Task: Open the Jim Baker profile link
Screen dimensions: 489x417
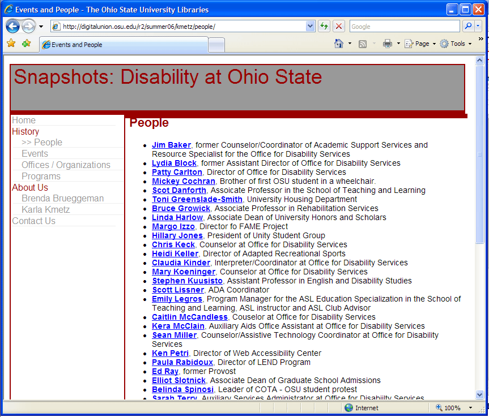Action: (x=171, y=145)
